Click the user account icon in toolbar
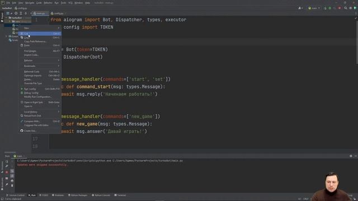Screen dimensions: 358x201 [300, 8]
